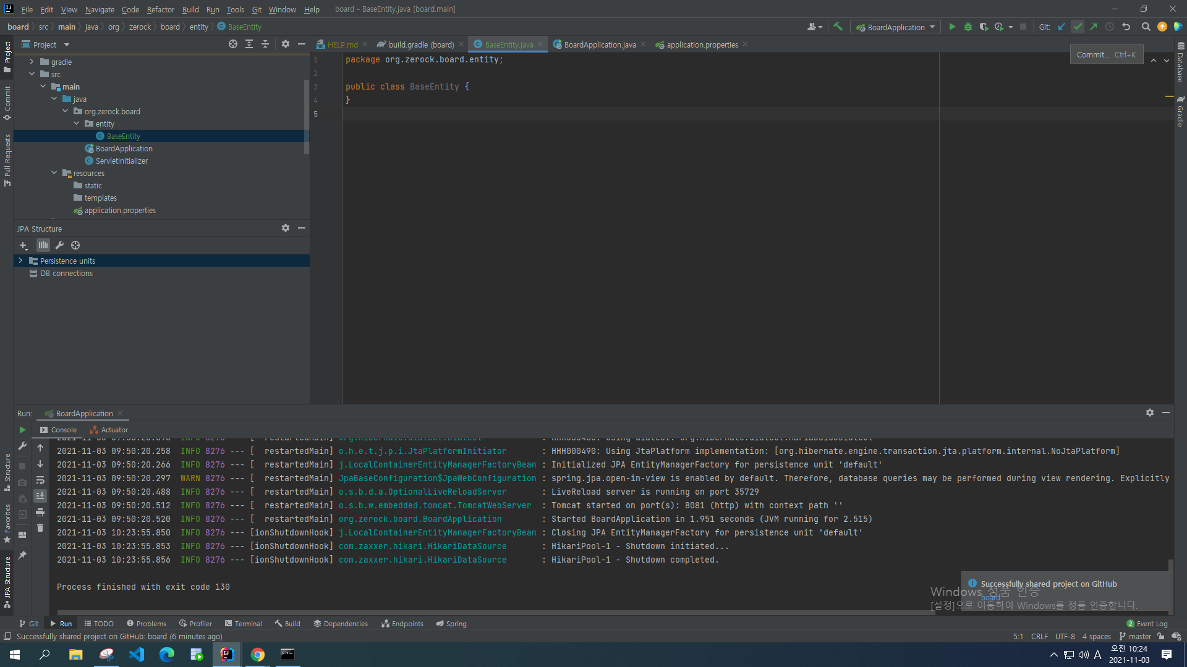Click the Git Push arrow icon
This screenshot has width=1187, height=667.
[1094, 27]
